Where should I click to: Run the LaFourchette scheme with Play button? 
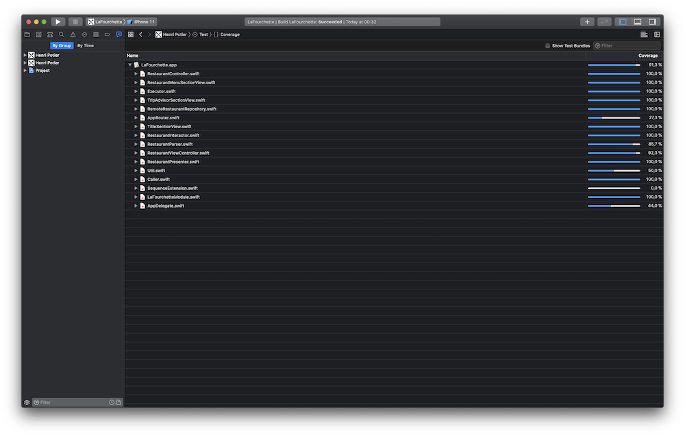tap(58, 22)
